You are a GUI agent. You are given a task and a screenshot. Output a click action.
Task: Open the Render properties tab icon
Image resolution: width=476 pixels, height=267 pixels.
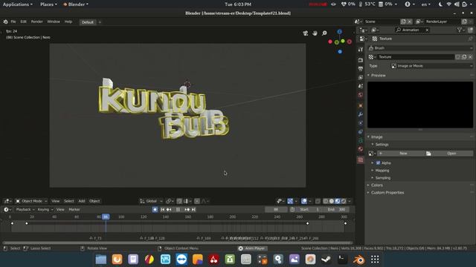[360, 60]
